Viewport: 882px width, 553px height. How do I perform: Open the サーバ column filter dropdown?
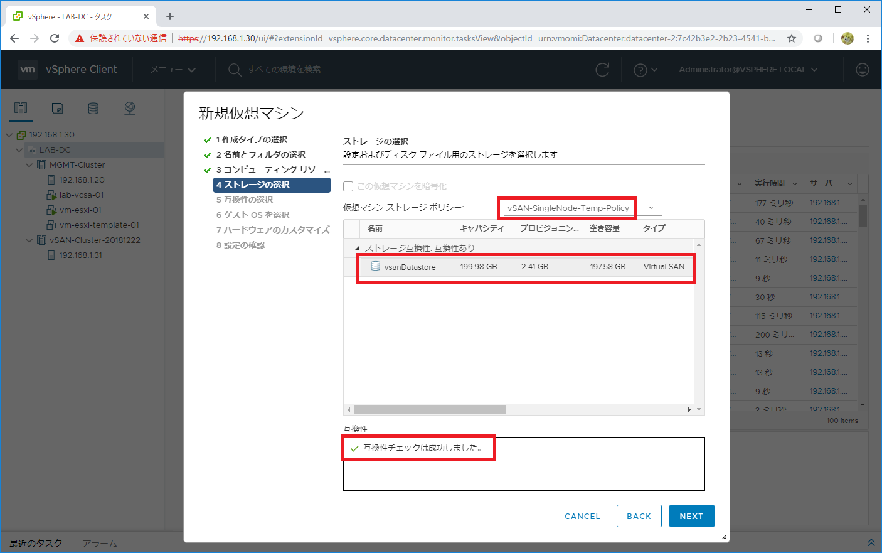(x=850, y=183)
